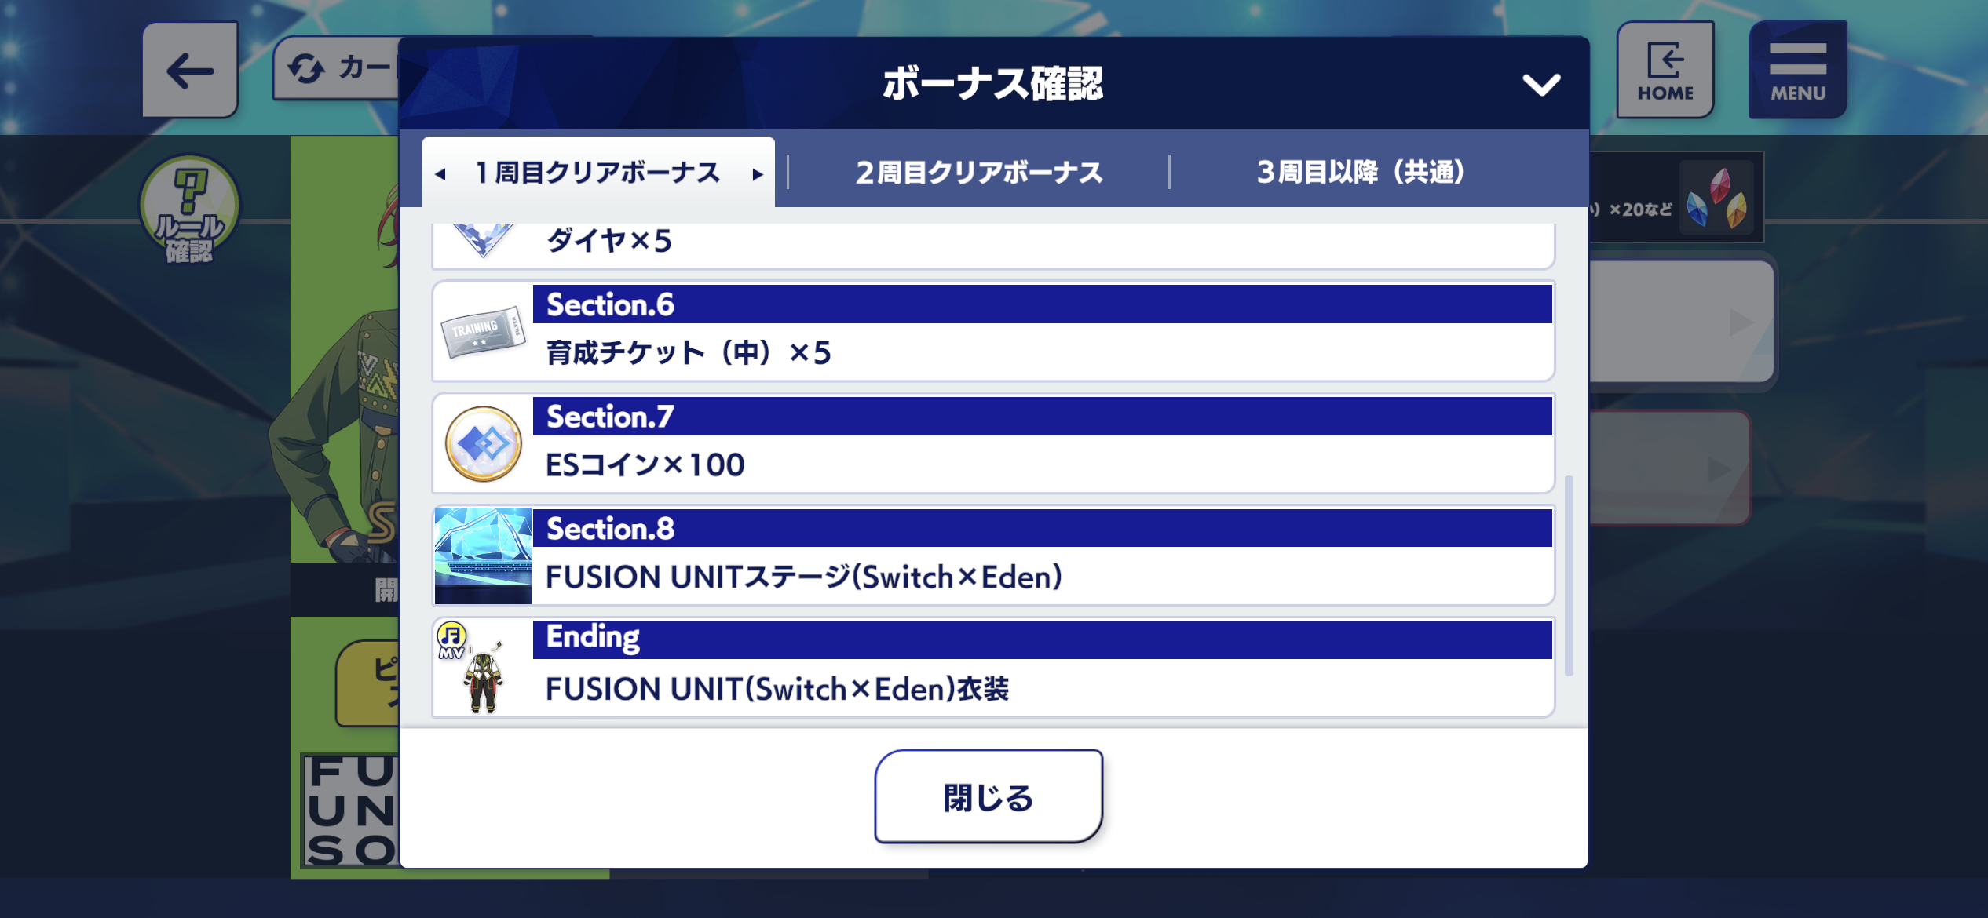Tap the training ticket icon in Section.6

(x=483, y=332)
